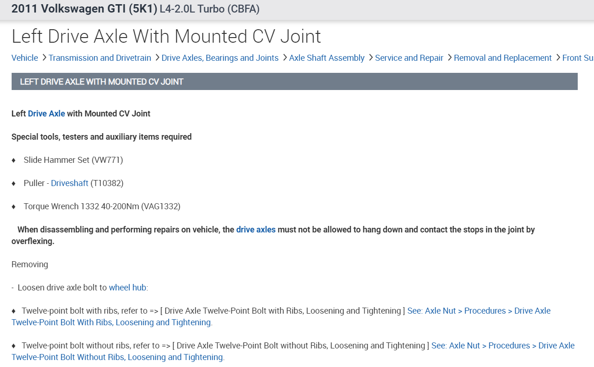594x367 pixels.
Task: Select Removal and Replacement breadcrumb
Action: point(502,58)
